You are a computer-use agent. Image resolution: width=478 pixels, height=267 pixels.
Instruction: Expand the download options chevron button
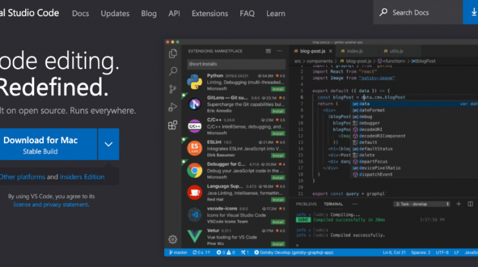109,144
